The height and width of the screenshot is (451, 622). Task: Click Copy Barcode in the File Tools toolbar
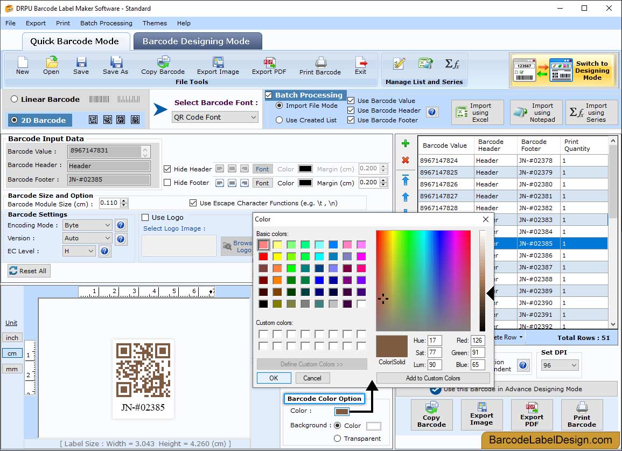tap(163, 65)
